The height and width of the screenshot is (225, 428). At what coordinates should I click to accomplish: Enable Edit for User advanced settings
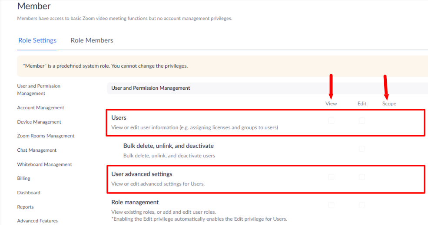(362, 177)
